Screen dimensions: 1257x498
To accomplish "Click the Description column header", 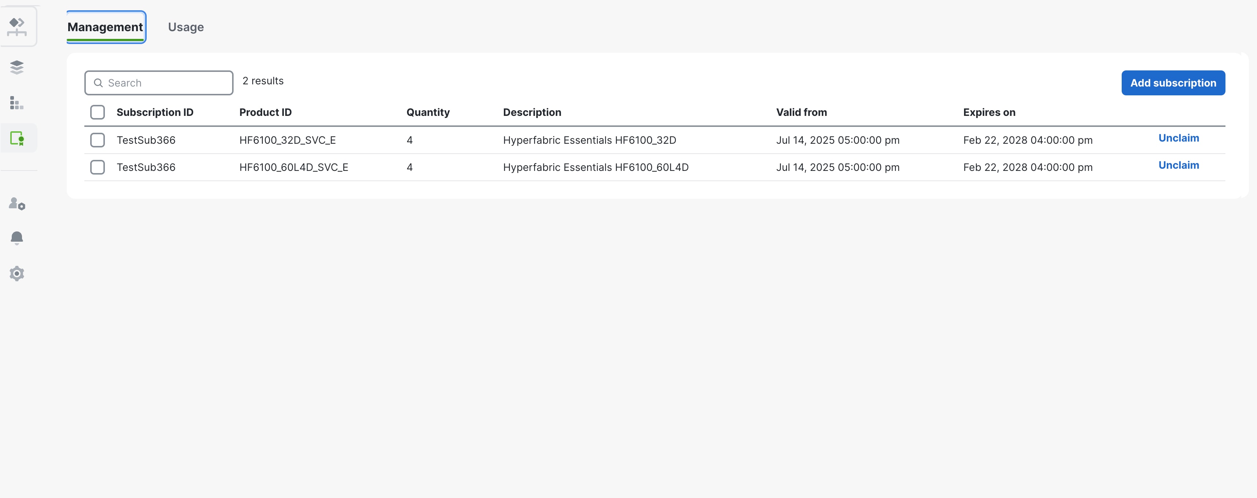I will click(532, 112).
